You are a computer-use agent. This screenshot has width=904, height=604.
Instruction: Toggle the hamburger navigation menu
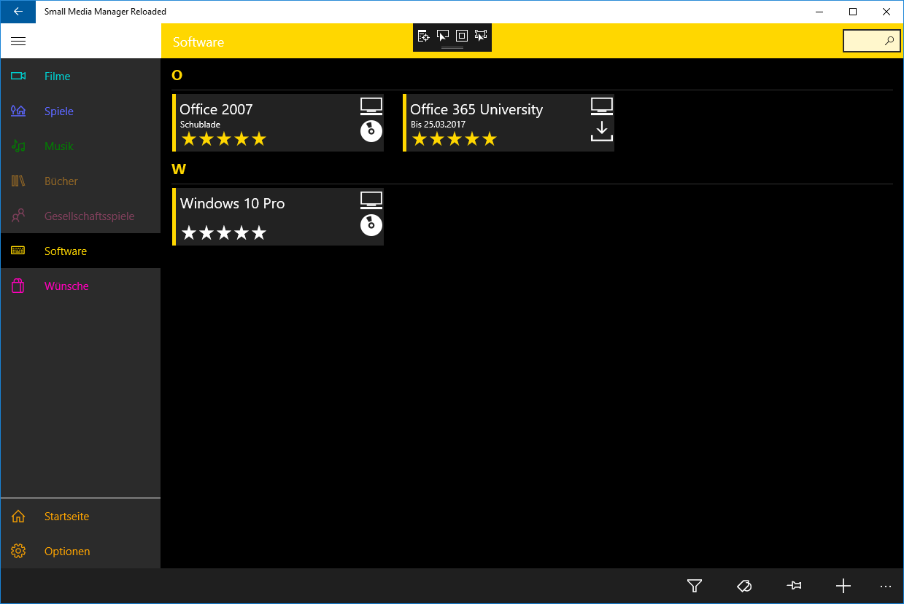(18, 42)
